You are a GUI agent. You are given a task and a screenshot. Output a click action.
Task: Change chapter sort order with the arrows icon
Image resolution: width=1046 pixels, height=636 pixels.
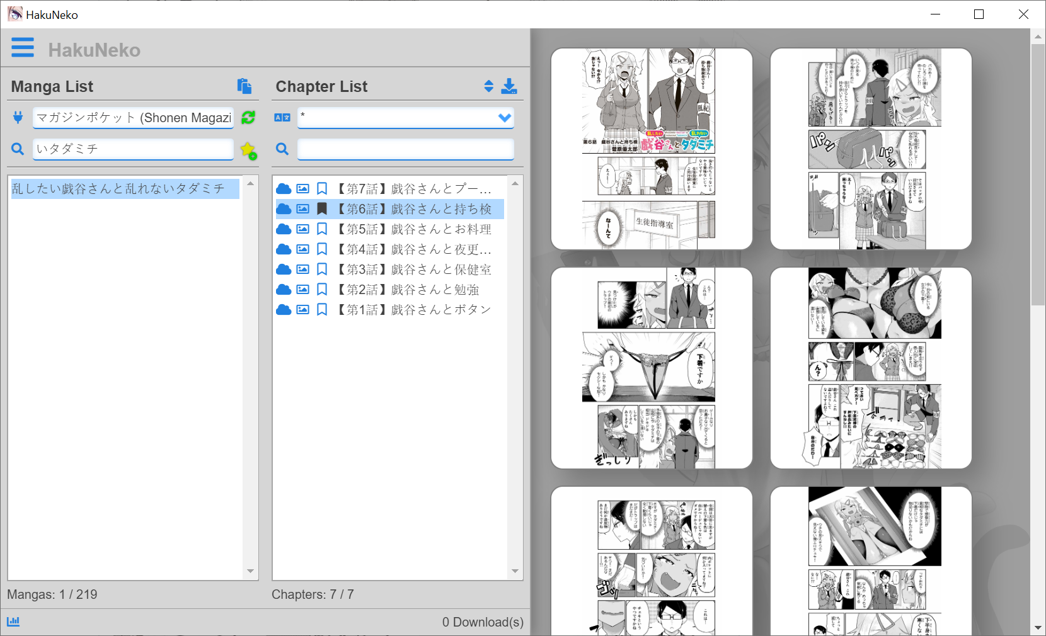(x=488, y=86)
